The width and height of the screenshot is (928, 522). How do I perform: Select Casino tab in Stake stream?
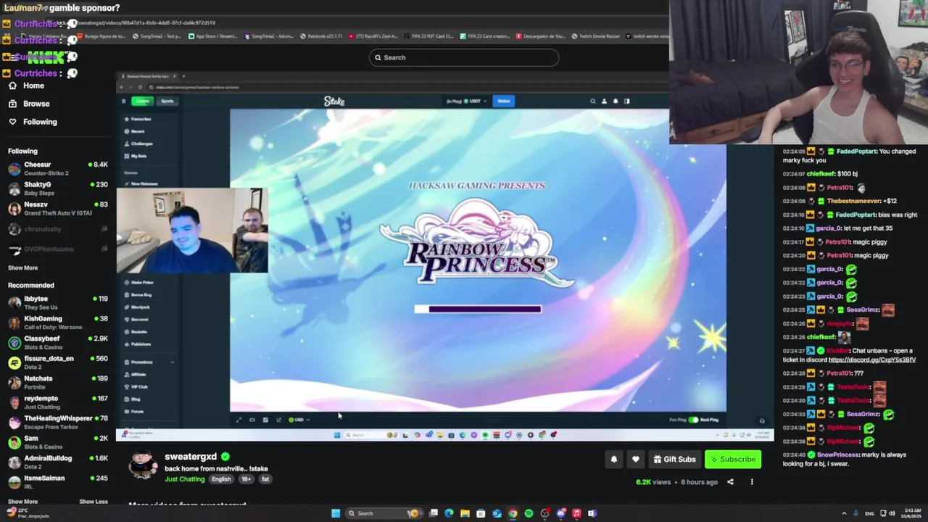tap(142, 101)
